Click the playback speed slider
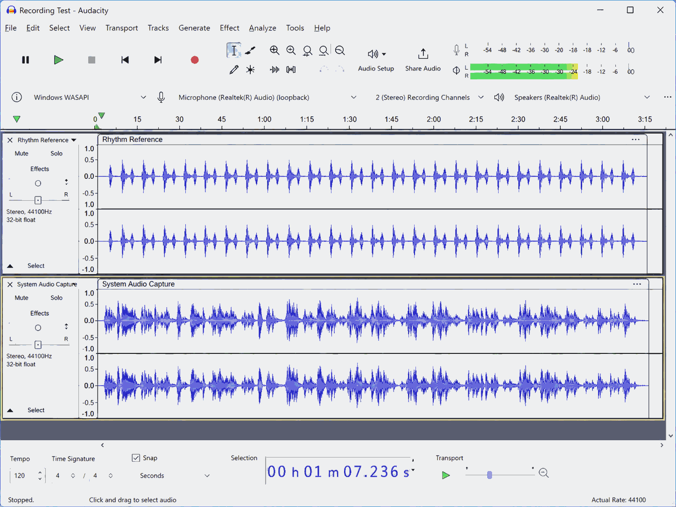 pos(500,475)
